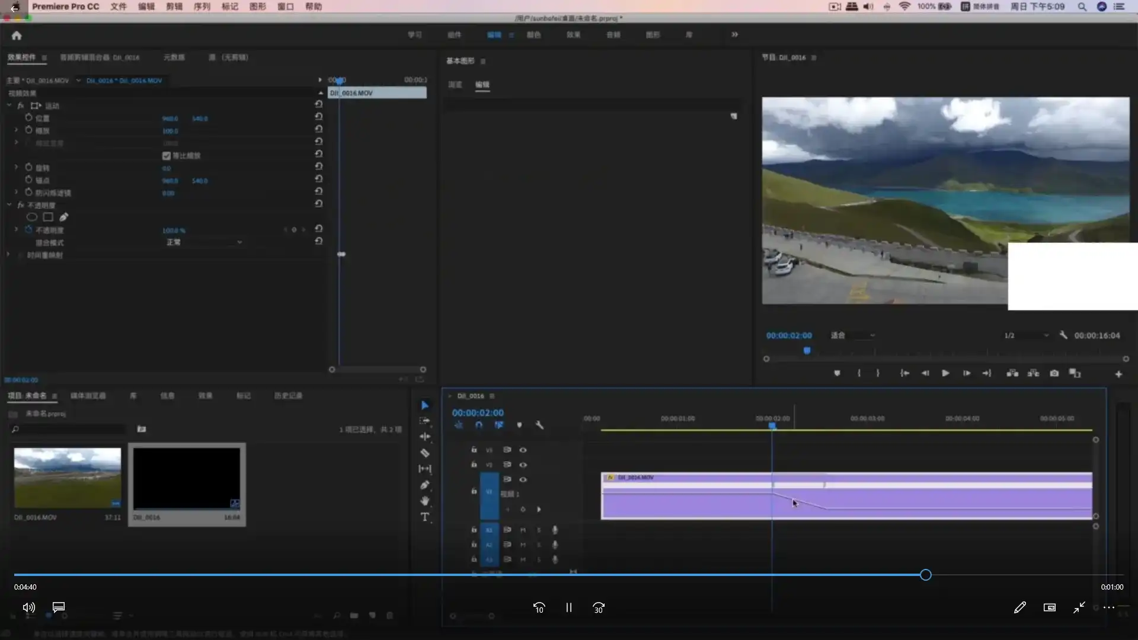This screenshot has height=640, width=1138.
Task: Toggle the uniform scale checkbox
Action: coord(167,156)
